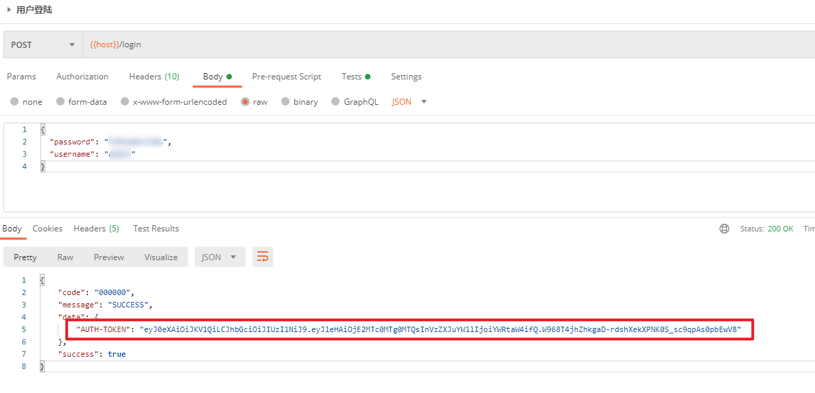Switch to request Headers (10) tab

point(154,77)
